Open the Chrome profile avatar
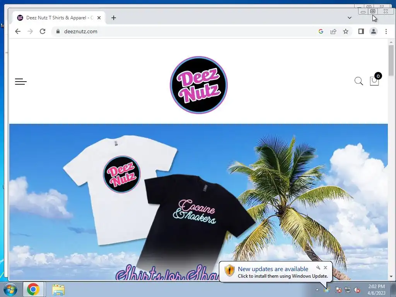Viewport: 396px width, 297px height. coord(374,31)
